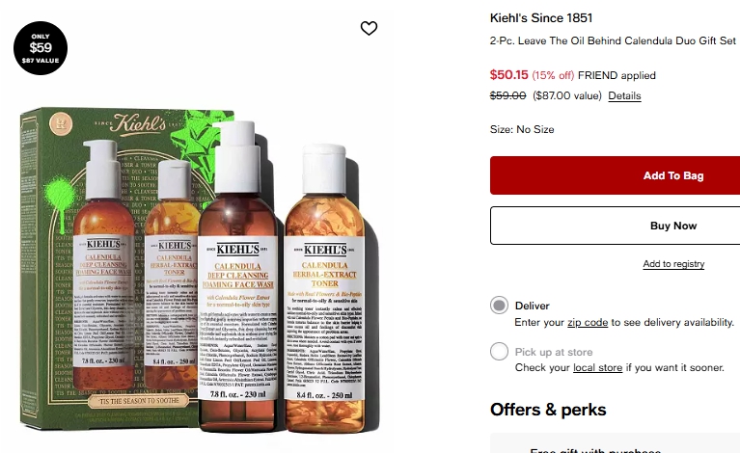Select the Pick up at store option
The width and height of the screenshot is (740, 453).
click(x=499, y=352)
